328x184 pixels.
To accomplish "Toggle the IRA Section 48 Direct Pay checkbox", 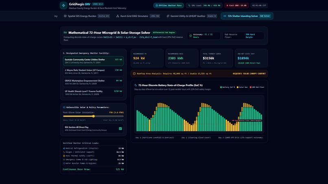I will click(120, 129).
